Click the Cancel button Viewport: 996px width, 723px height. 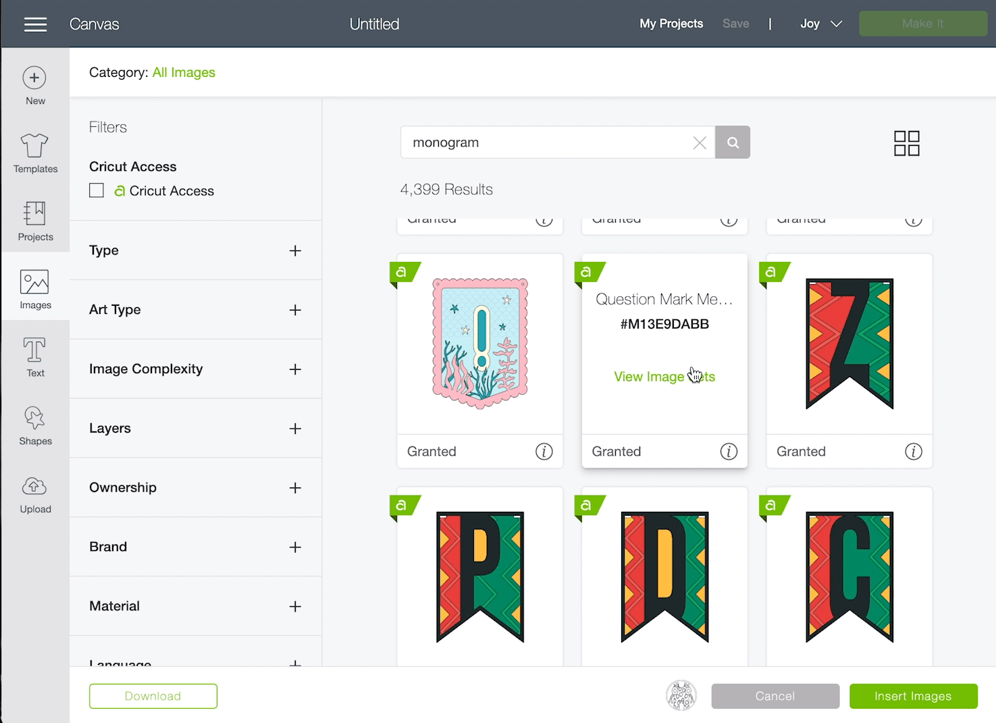click(x=775, y=696)
